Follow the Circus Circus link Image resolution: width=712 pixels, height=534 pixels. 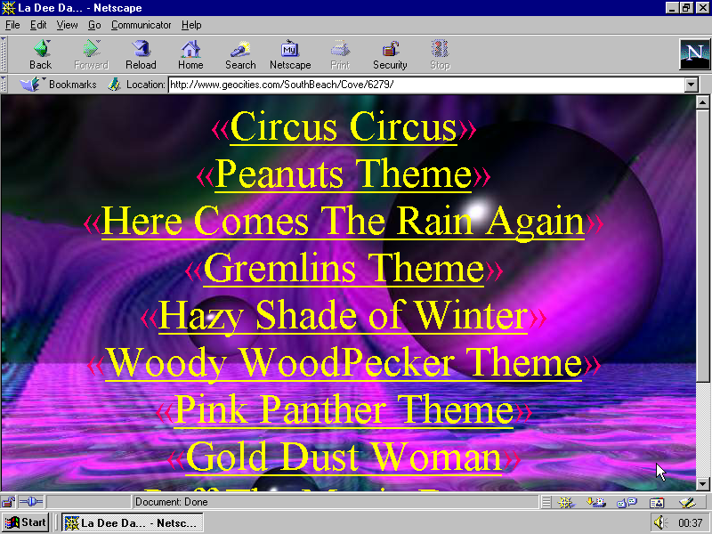tap(343, 127)
